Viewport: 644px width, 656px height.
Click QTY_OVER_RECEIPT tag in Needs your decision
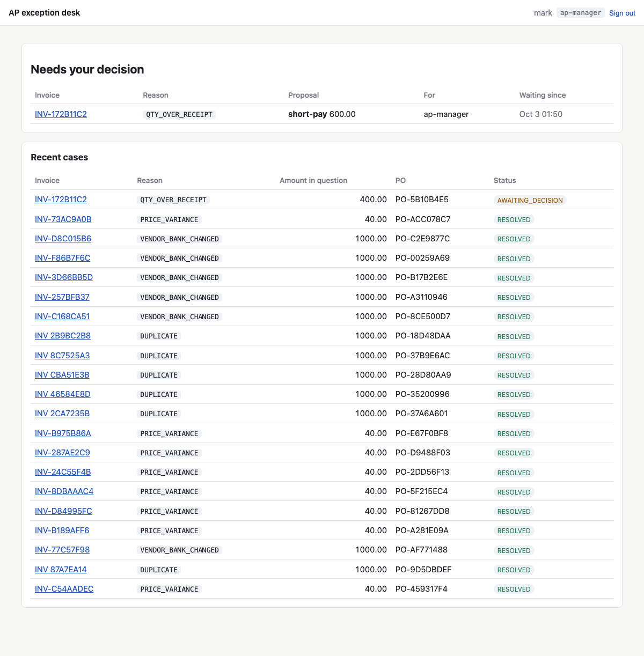(x=179, y=114)
